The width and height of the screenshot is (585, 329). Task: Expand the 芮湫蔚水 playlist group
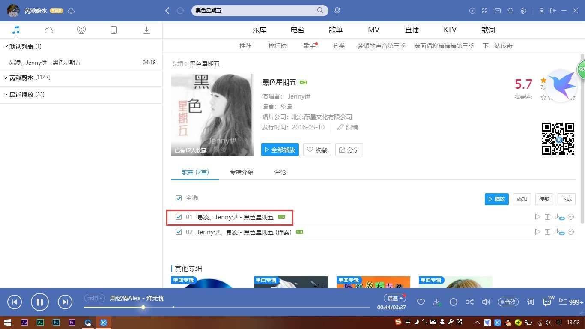click(6, 78)
